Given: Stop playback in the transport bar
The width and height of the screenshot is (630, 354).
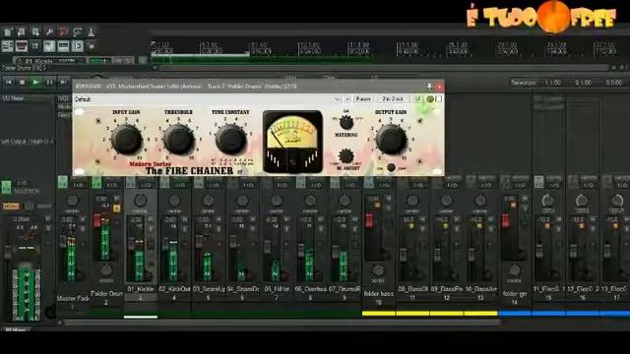Looking at the screenshot, I should 22,83.
